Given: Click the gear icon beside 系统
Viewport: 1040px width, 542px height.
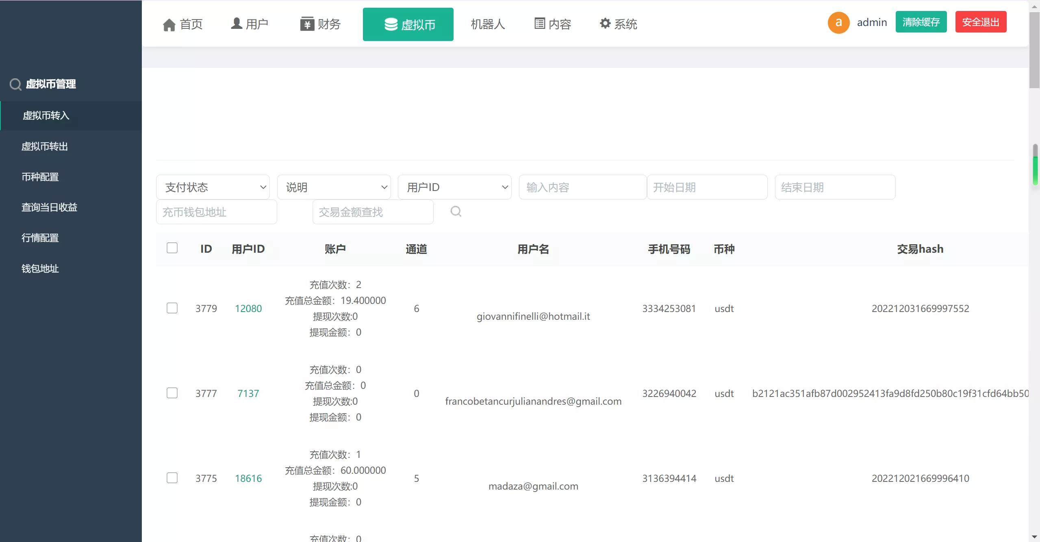Looking at the screenshot, I should [x=605, y=24].
